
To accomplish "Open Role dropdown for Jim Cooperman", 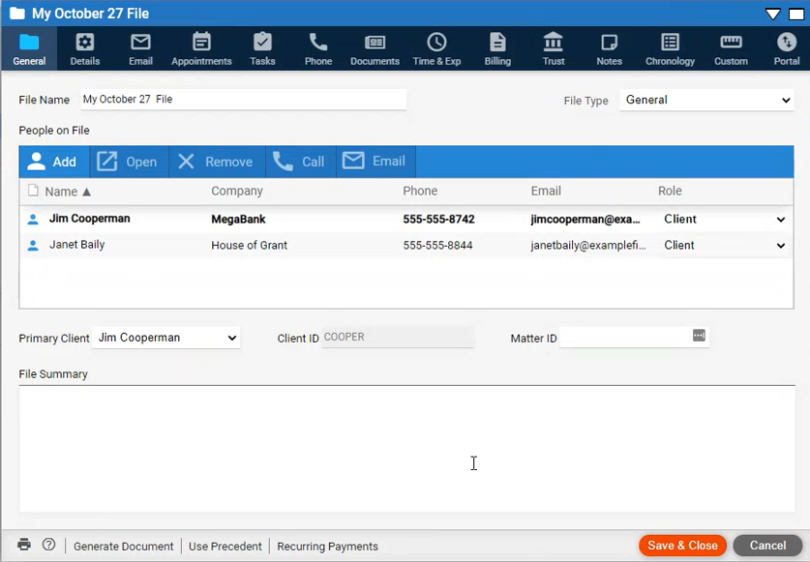I will pos(724,219).
